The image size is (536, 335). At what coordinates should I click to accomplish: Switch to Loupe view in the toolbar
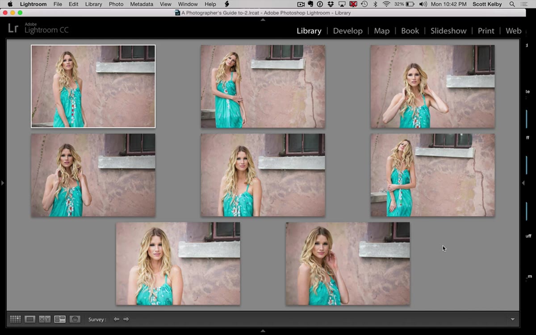(x=30, y=319)
